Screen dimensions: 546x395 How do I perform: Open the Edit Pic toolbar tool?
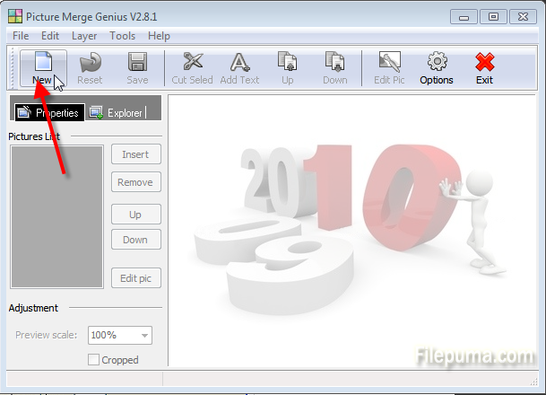coord(389,62)
